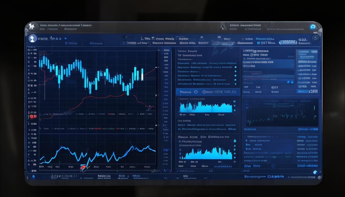Viewport: 345px width, 197px height.
Task: Click the round spade logo beside VONR title
Action: pyautogui.click(x=32, y=38)
